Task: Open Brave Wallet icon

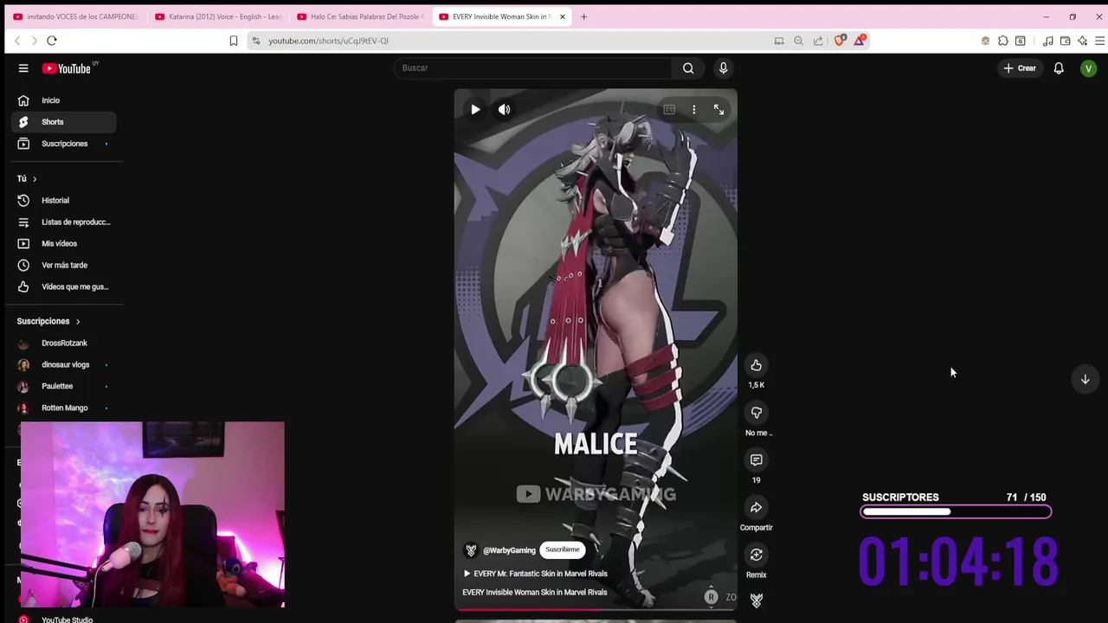Action: 1065,41
